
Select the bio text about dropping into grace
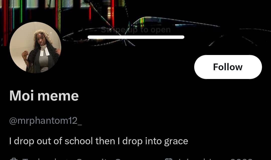[x=99, y=141]
